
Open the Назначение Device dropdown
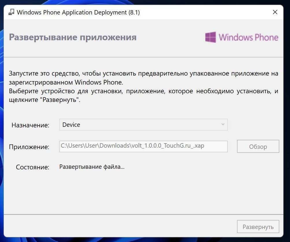pyautogui.click(x=143, y=124)
